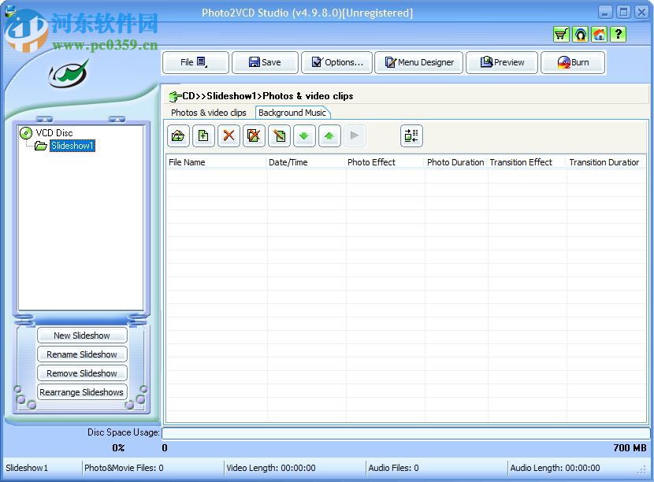Open the Menu Designer
Screen dimensions: 654x482
418,62
